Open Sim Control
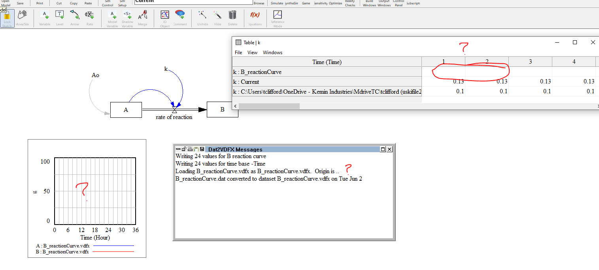Screen dimensions: 599x270 pyautogui.click(x=108, y=3)
